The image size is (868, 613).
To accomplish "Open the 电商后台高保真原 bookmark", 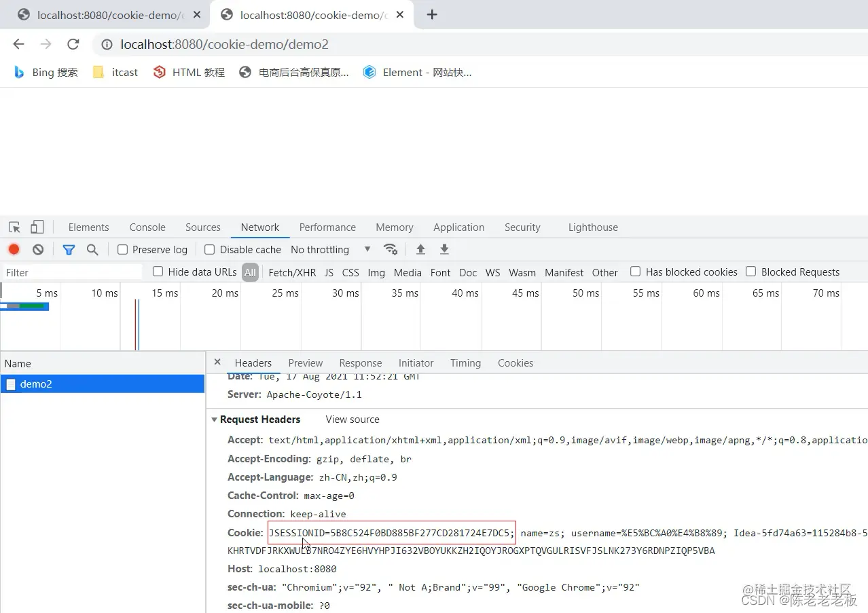I will (x=294, y=72).
